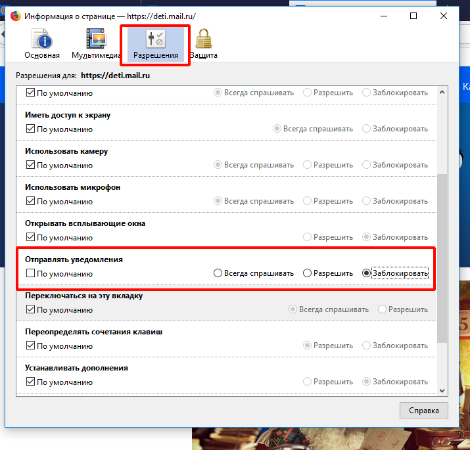Click the Устанавливать дополнения heading
Screen dimensions: 470x450
click(x=76, y=368)
